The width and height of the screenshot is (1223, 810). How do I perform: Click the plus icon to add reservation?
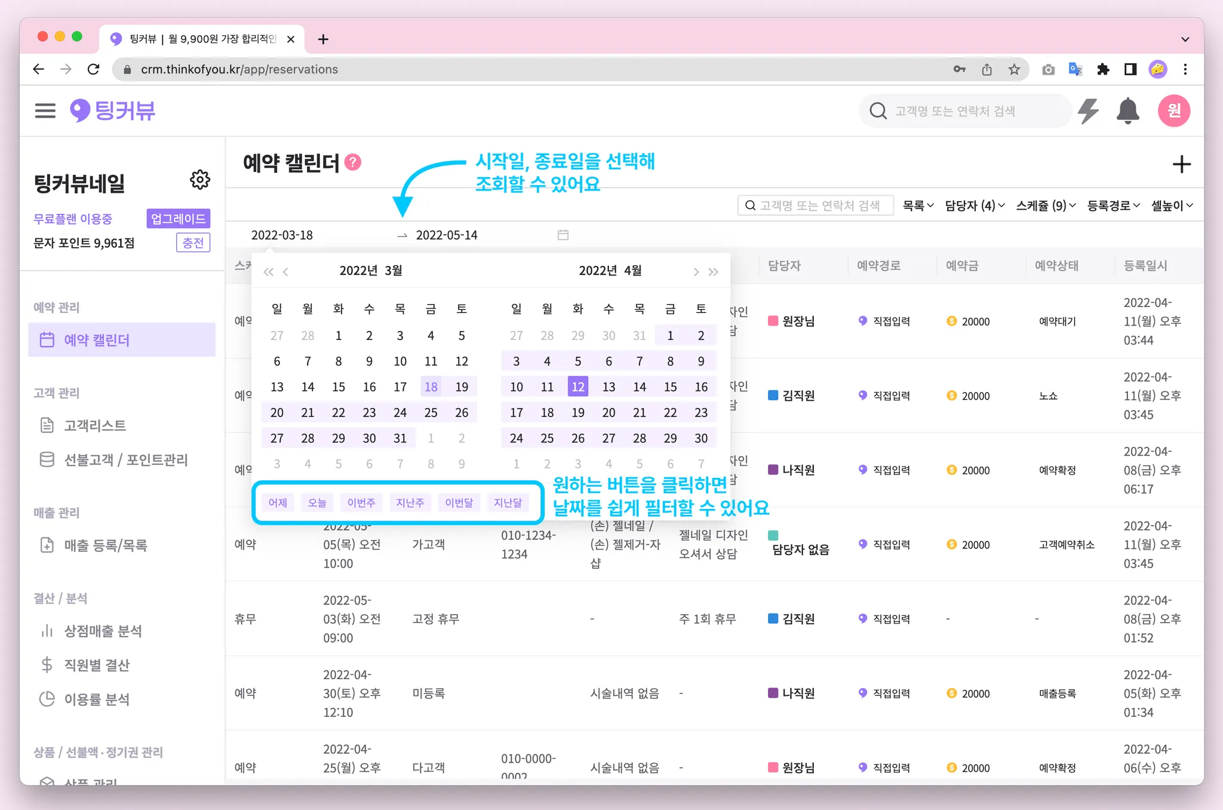(x=1181, y=164)
